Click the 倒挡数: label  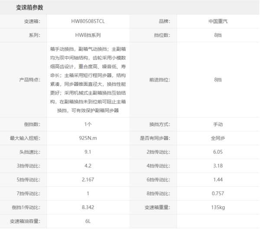click(x=32, y=124)
